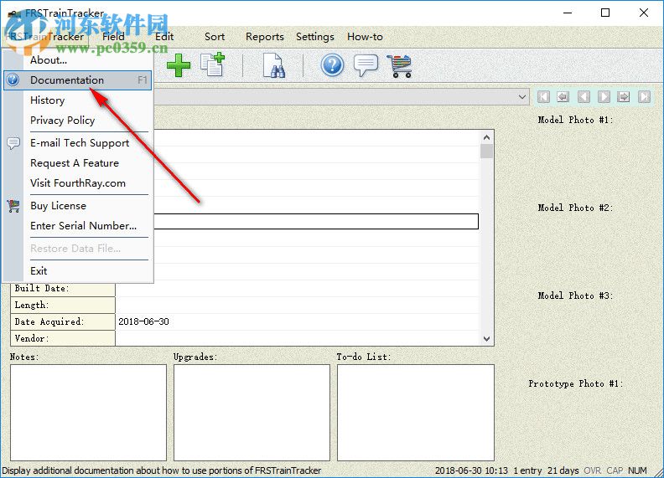Click the NUM indicator in status bar
The height and width of the screenshot is (478, 664).
point(637,470)
